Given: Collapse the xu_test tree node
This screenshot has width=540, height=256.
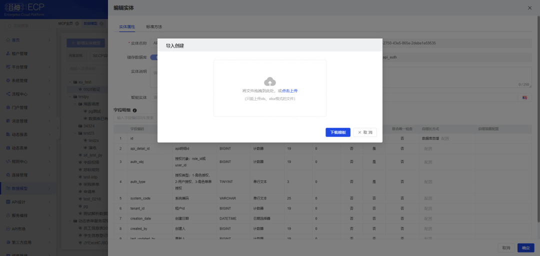Looking at the screenshot, I should pos(69,82).
